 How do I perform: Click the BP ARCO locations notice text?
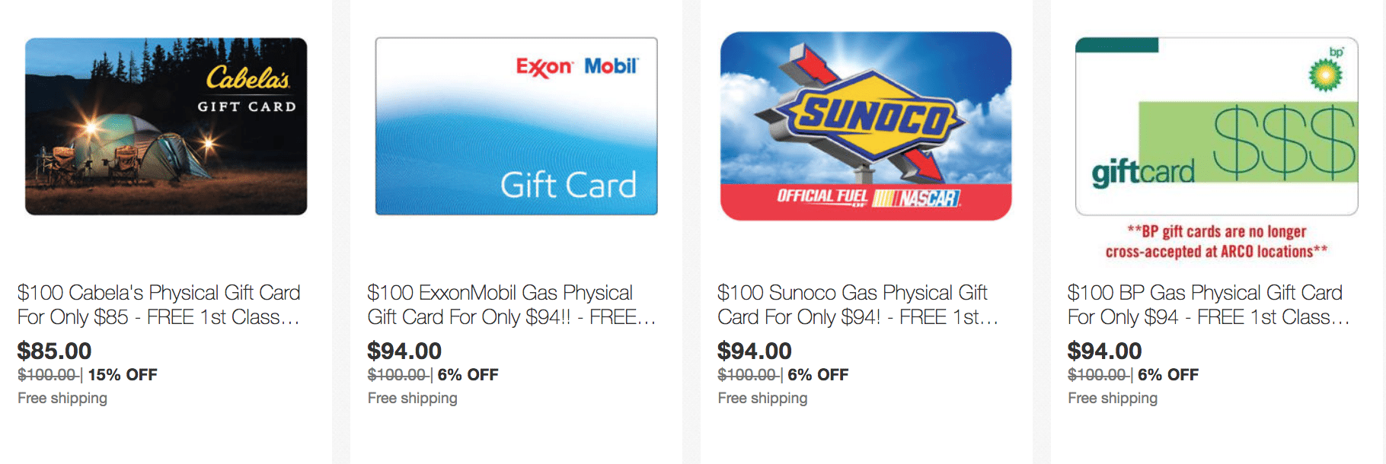pos(1216,241)
